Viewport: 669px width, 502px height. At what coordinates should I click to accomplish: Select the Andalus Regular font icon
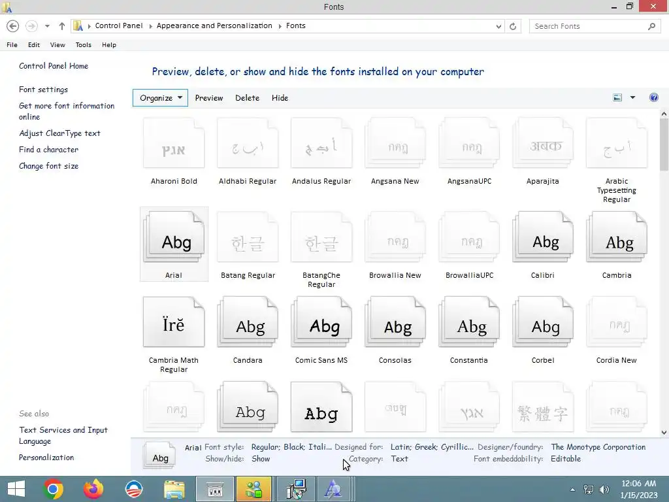[x=321, y=143]
